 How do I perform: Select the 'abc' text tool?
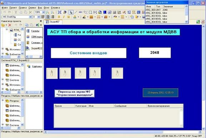pos(80,13)
